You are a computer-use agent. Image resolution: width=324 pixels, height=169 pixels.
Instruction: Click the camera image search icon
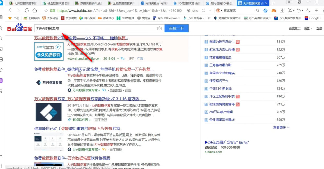(159, 28)
